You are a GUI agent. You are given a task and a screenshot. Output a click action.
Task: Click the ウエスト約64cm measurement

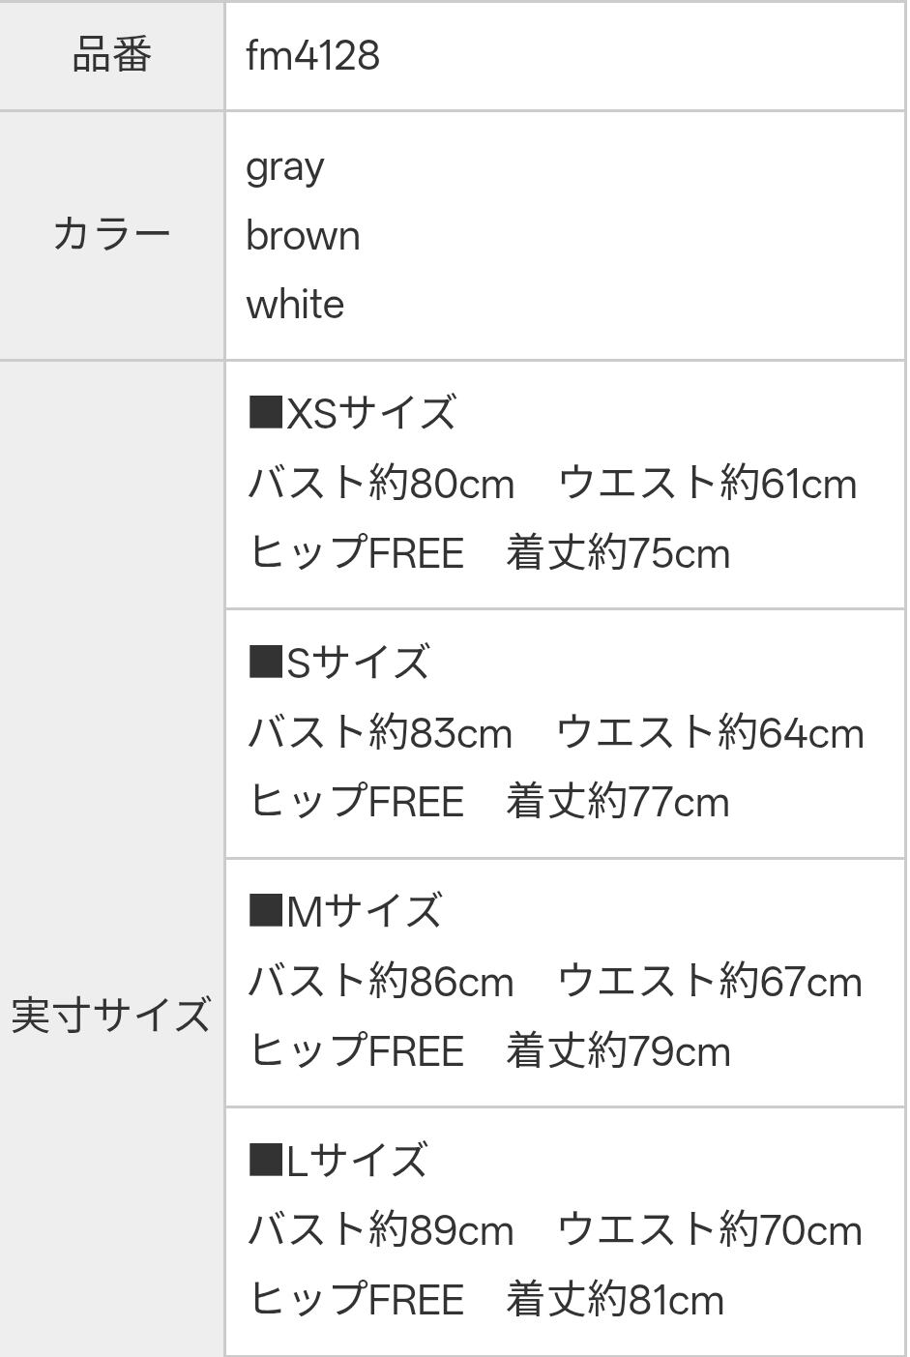(x=710, y=732)
